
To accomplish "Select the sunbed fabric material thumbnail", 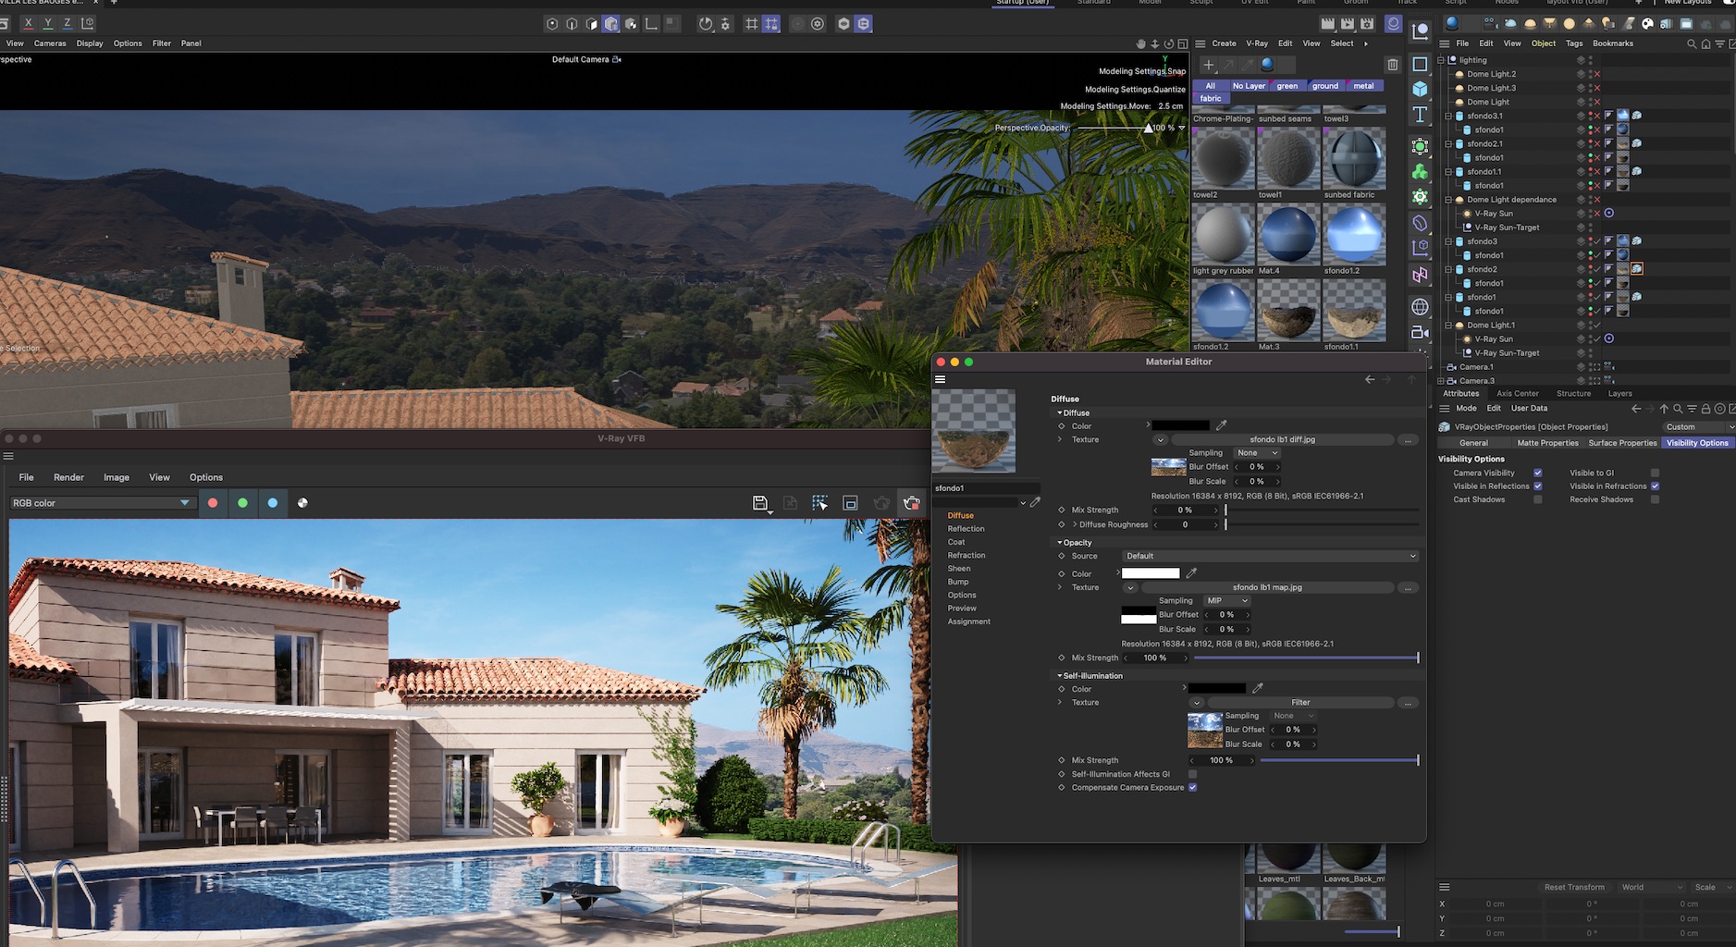I will click(1354, 158).
